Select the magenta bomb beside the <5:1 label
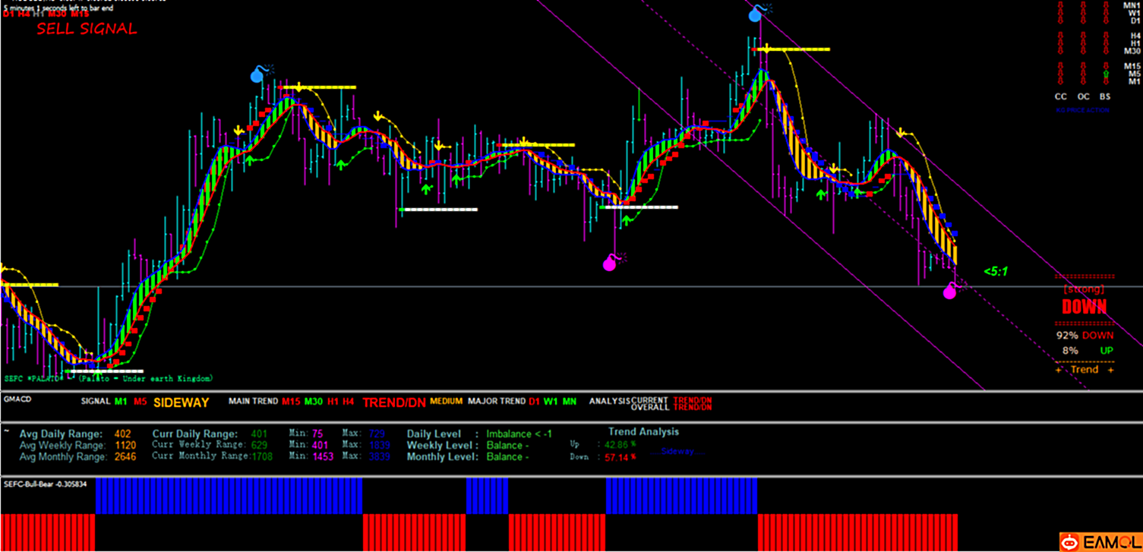This screenshot has width=1143, height=552. (x=950, y=292)
